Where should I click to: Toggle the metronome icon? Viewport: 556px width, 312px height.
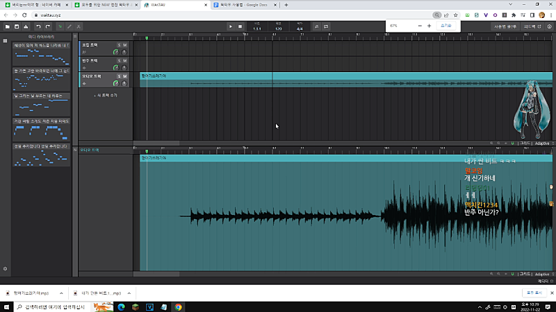point(316,26)
